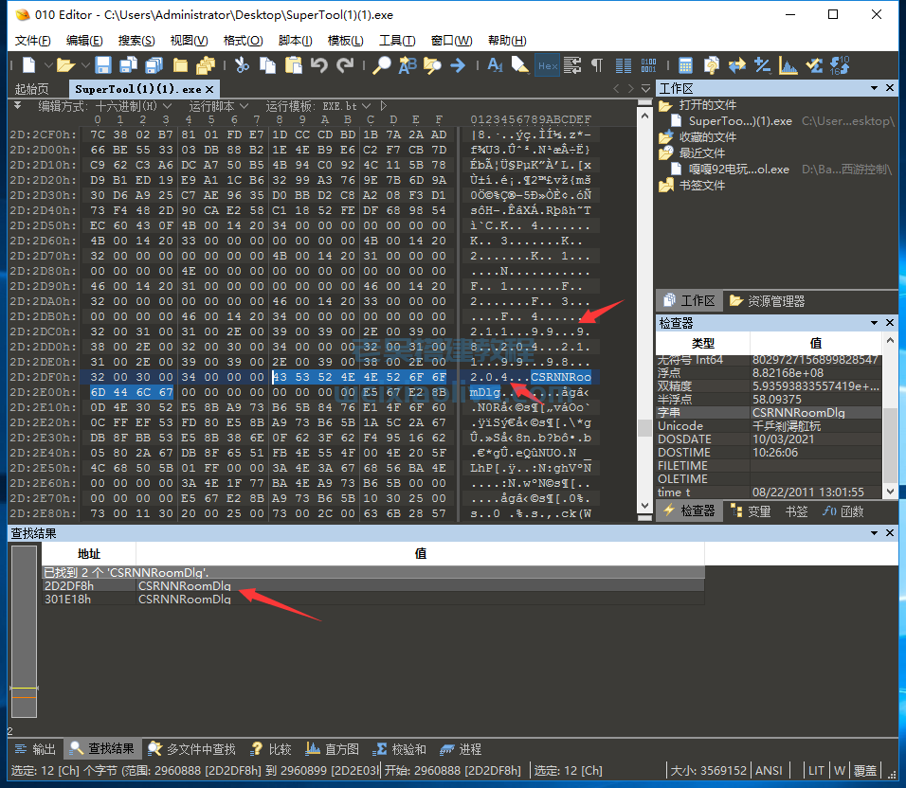This screenshot has width=906, height=788.
Task: Click the Histogram chart toolbar icon
Action: click(788, 65)
